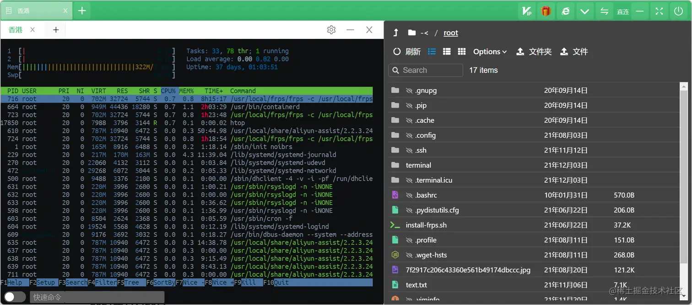Click the folder icon in the breadcrumb

click(x=412, y=33)
